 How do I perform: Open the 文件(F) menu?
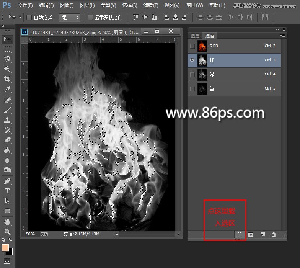[x=25, y=5]
